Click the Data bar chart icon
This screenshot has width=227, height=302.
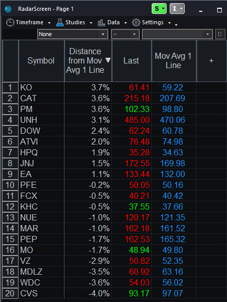point(101,23)
